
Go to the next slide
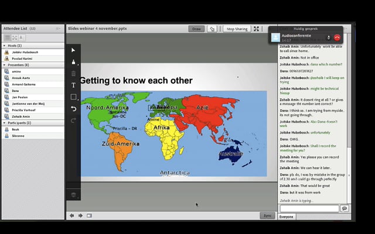pos(80,216)
